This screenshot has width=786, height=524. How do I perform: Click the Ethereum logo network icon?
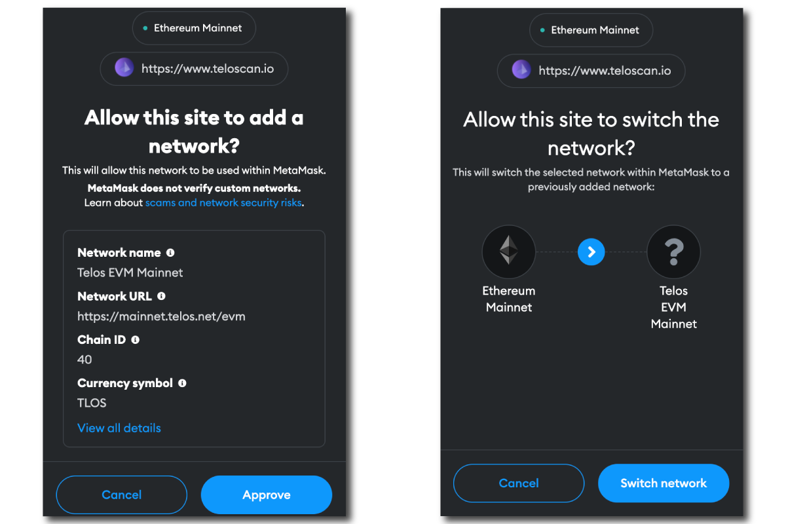[x=509, y=252]
